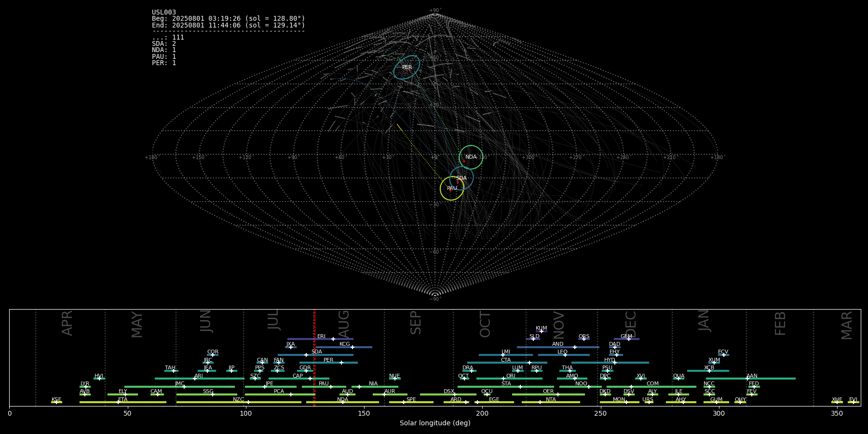The image size is (868, 434).
Task: Click the 150 tick on solar longitude axis
Action: point(364,413)
